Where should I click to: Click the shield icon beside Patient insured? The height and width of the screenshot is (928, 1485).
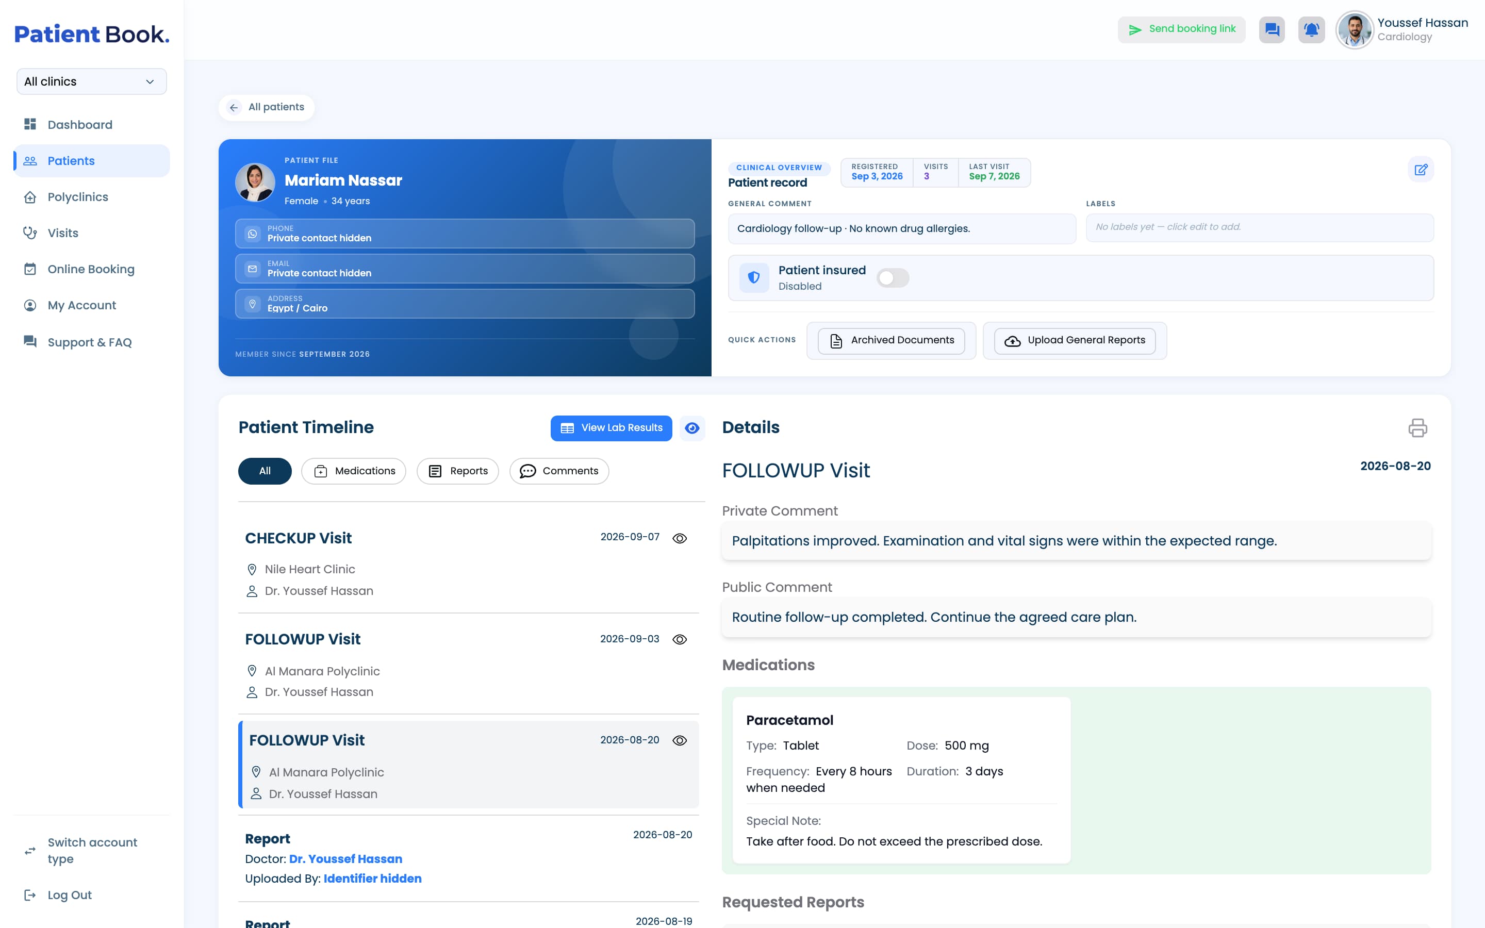[754, 278]
